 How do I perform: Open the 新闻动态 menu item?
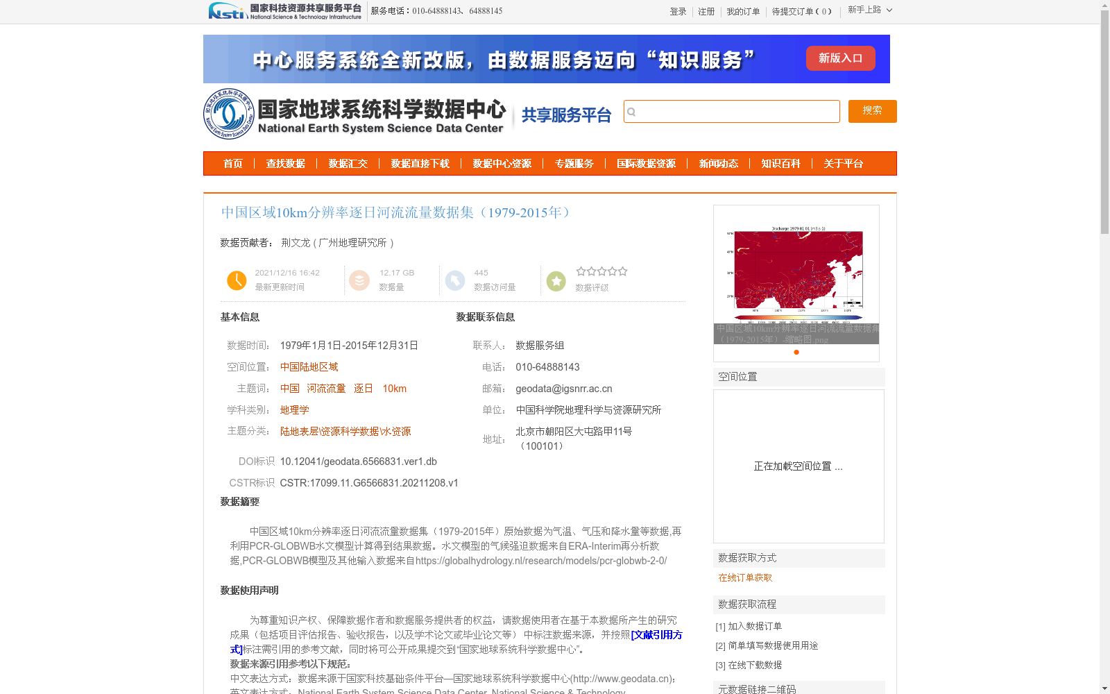719,164
